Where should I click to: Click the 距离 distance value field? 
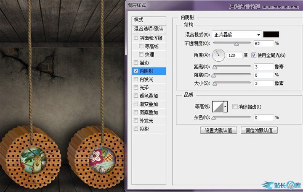click(x=263, y=67)
